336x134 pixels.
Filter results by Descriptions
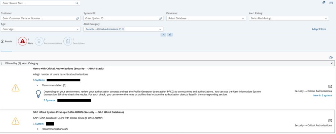tap(68, 41)
